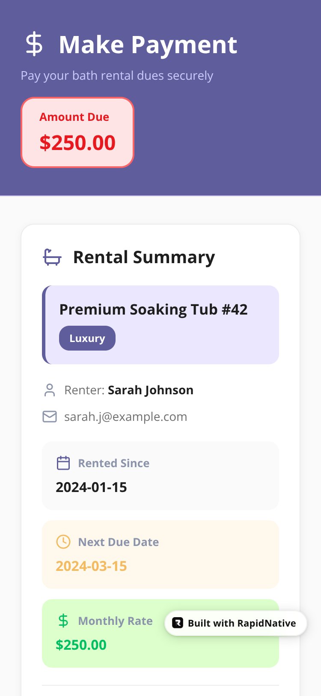Image resolution: width=321 pixels, height=696 pixels.
Task: Click the 2024-03-15 due date text
Action: (x=91, y=566)
